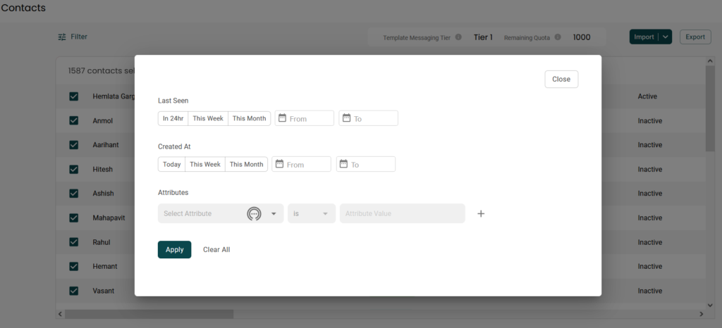Click the horizontal scrollbar thumb
This screenshot has height=328, width=722.
[149, 314]
